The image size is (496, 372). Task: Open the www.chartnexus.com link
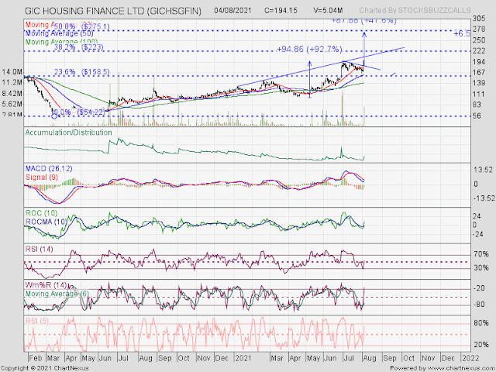(x=462, y=368)
